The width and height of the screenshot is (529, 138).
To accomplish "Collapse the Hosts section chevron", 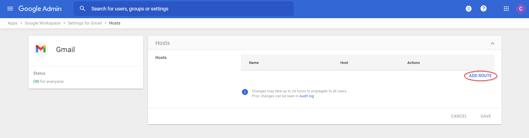I will tap(492, 43).
